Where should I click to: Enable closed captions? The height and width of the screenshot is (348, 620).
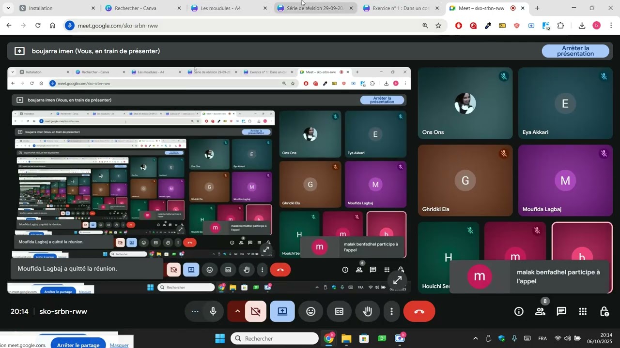(x=339, y=312)
